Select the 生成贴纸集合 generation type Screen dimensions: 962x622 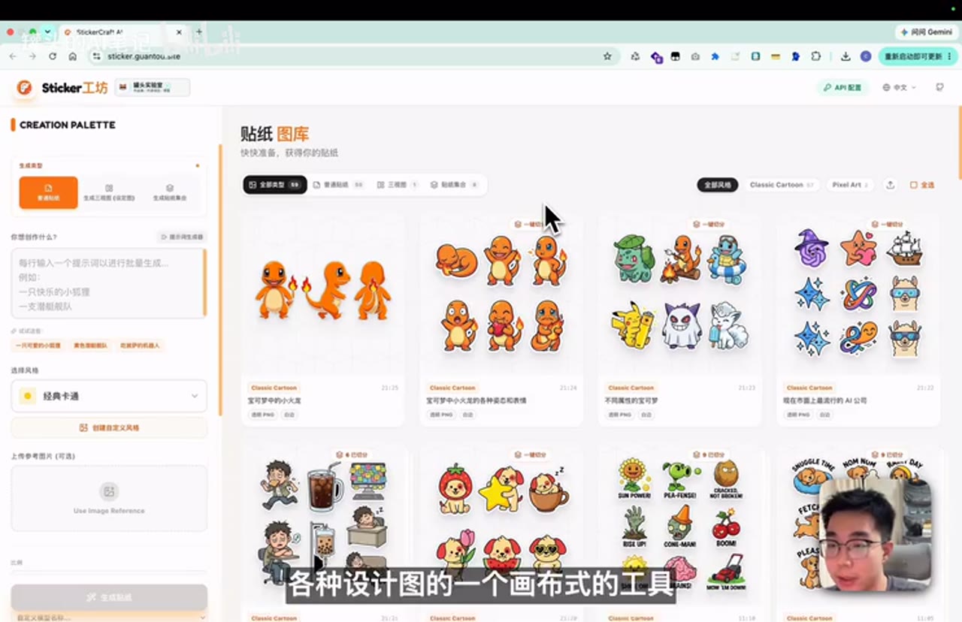pyautogui.click(x=170, y=192)
